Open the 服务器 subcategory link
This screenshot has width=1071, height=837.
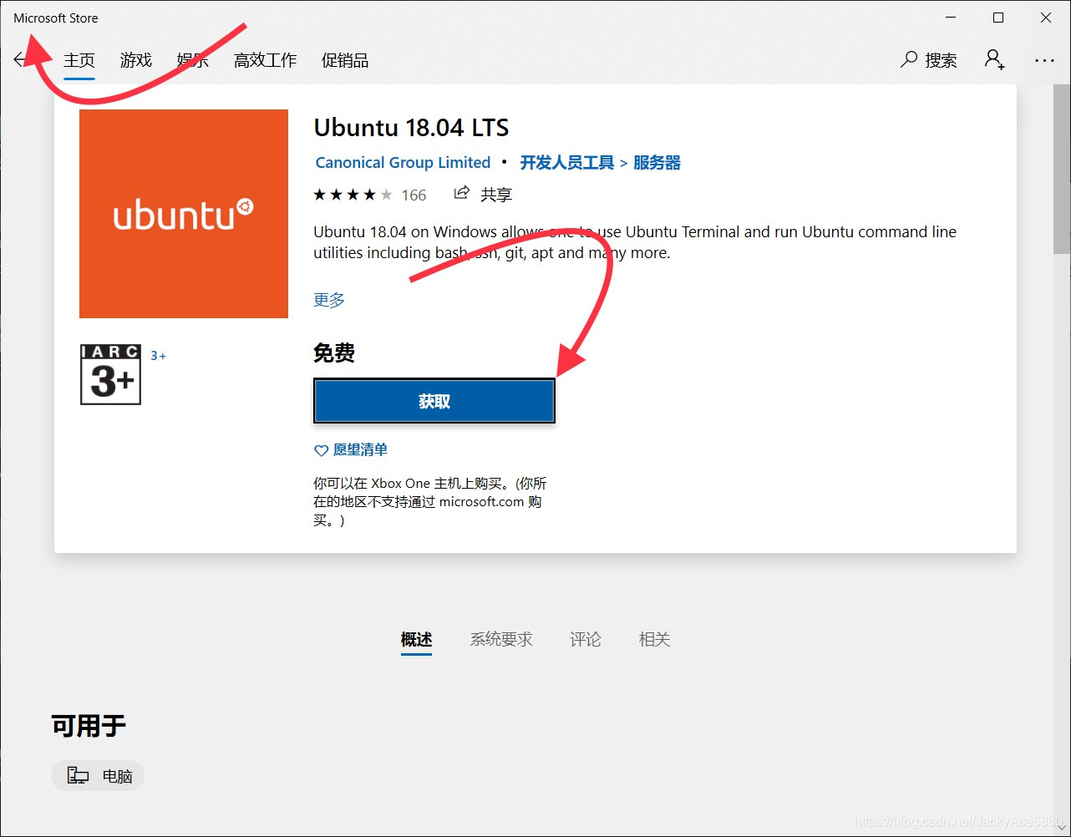(657, 163)
